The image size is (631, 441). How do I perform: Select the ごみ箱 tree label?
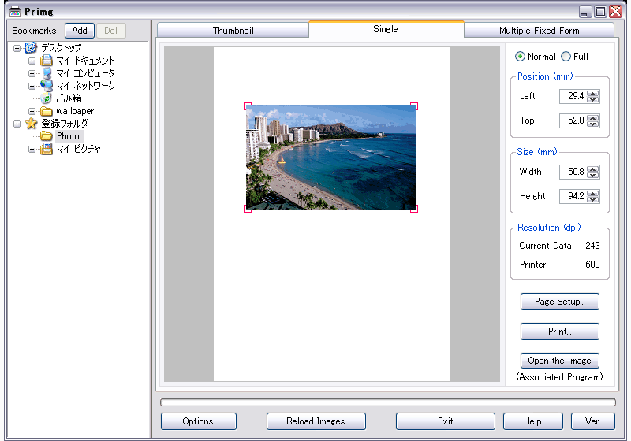click(x=69, y=98)
